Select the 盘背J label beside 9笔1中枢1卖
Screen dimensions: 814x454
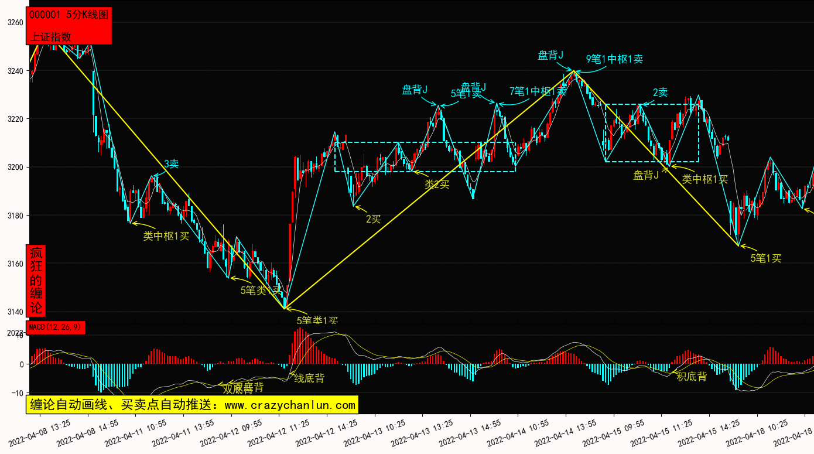550,56
